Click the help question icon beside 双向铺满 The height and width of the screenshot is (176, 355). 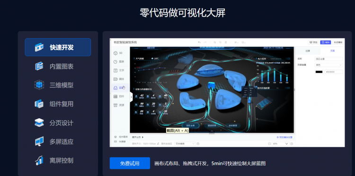198,144
